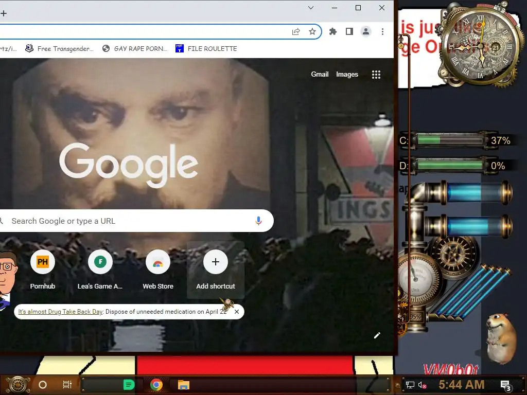Open the Lea's Game A... shortcut
The image size is (527, 395).
click(100, 270)
